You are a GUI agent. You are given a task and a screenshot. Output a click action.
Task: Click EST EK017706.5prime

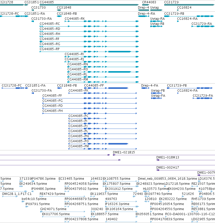pyautogui.click(x=56, y=214)
